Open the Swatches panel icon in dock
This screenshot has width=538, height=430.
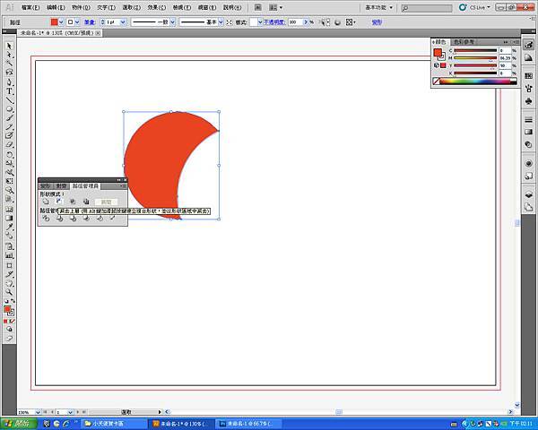click(x=528, y=76)
